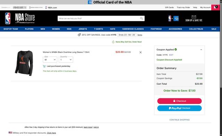Open Gift Cards

click(x=169, y=8)
